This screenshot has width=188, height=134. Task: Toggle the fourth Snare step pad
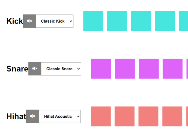[x=173, y=69]
